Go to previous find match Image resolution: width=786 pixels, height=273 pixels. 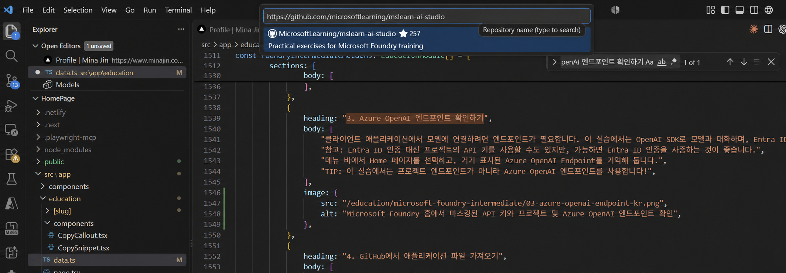pyautogui.click(x=730, y=62)
